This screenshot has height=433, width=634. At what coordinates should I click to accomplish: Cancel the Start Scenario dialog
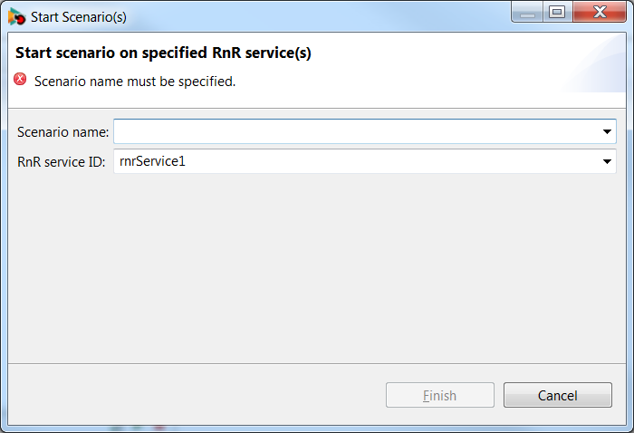point(558,395)
